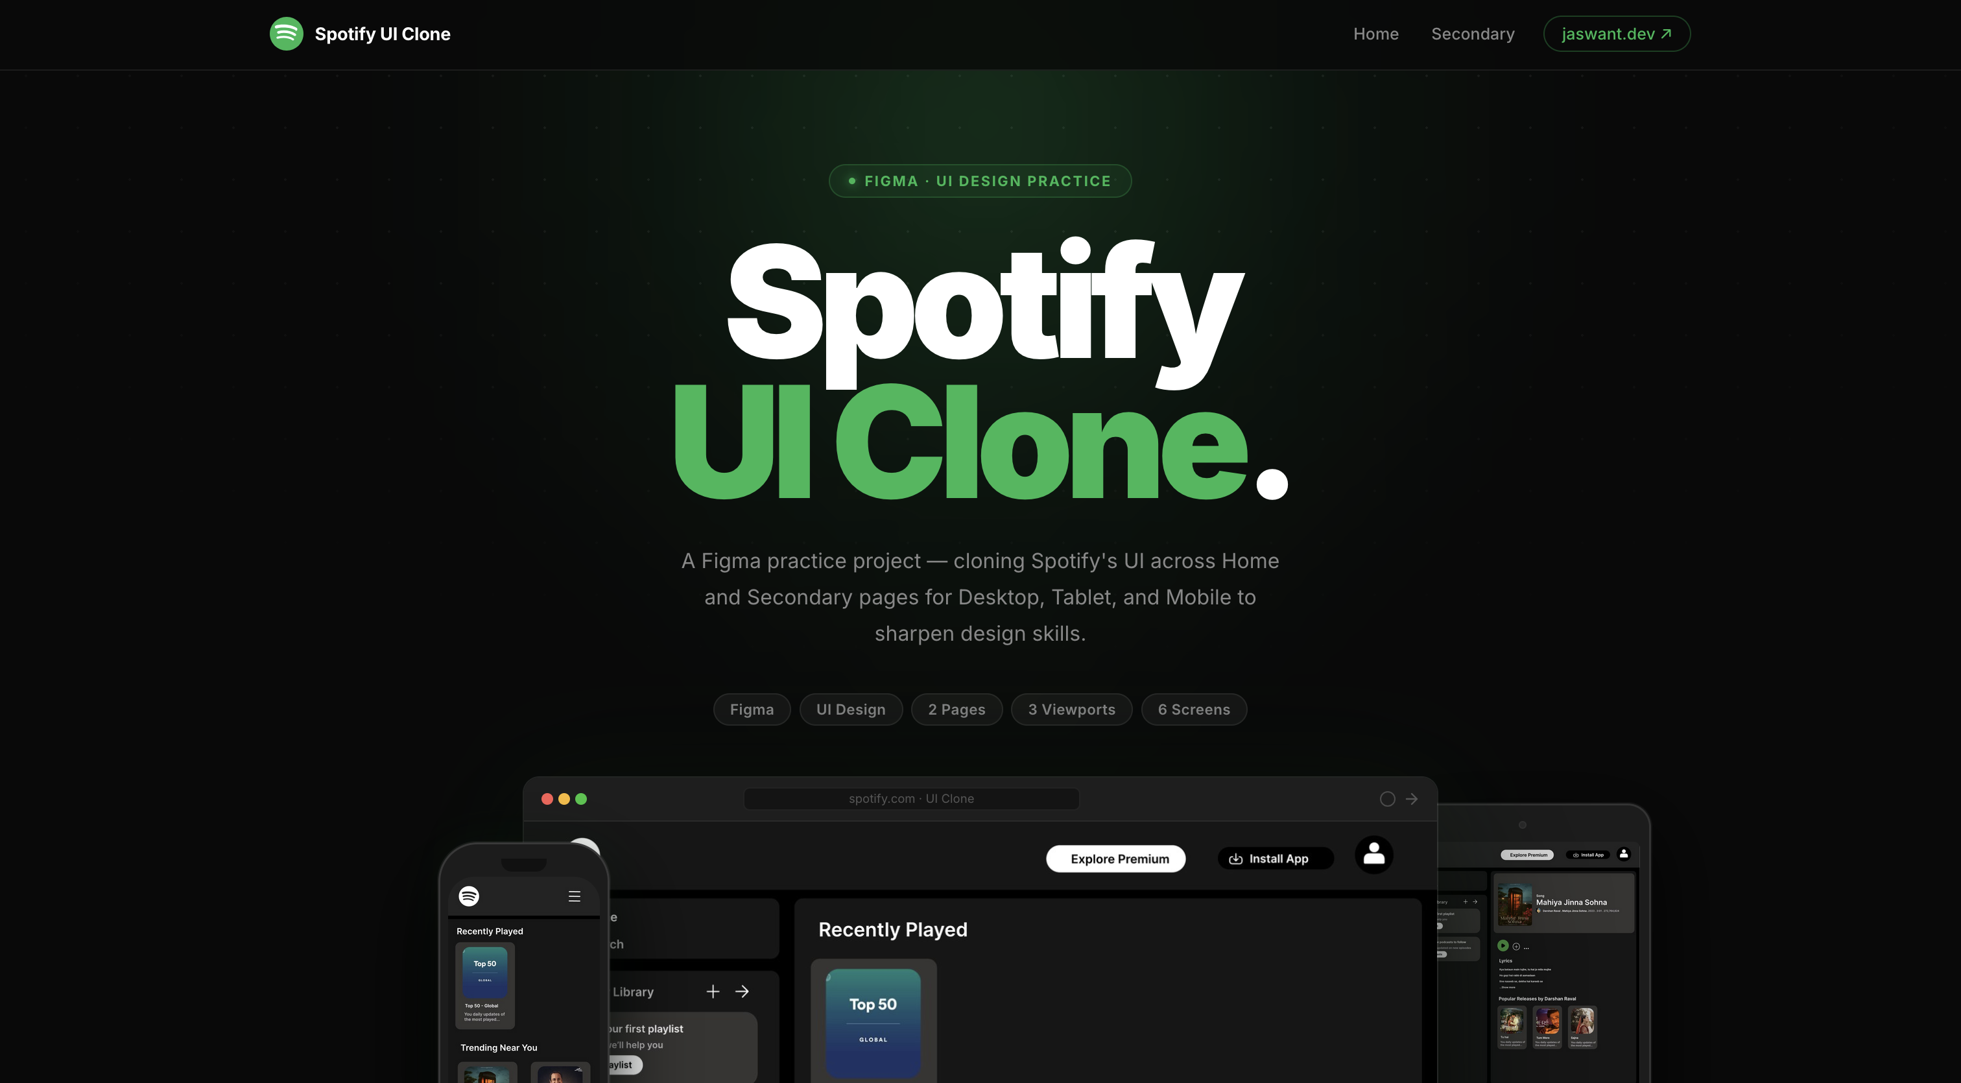Click the Spotify logo in the site header
1961x1083 pixels.
pyautogui.click(x=287, y=34)
